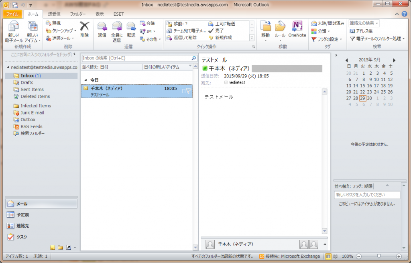Select 移動: ? quick step
This screenshot has width=411, height=263.
[177, 24]
